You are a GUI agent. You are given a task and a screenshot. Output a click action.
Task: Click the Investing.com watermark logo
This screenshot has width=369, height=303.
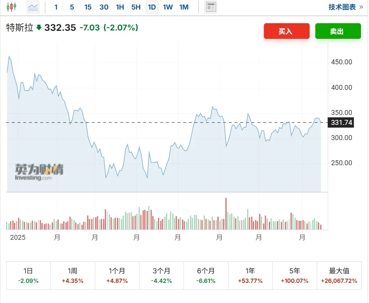[39, 172]
